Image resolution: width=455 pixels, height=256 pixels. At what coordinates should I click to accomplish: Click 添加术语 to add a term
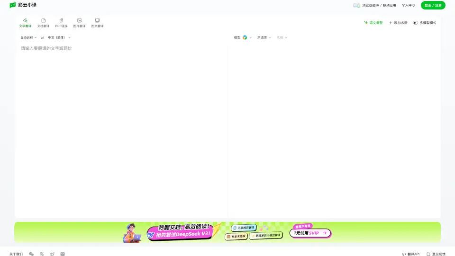click(398, 23)
